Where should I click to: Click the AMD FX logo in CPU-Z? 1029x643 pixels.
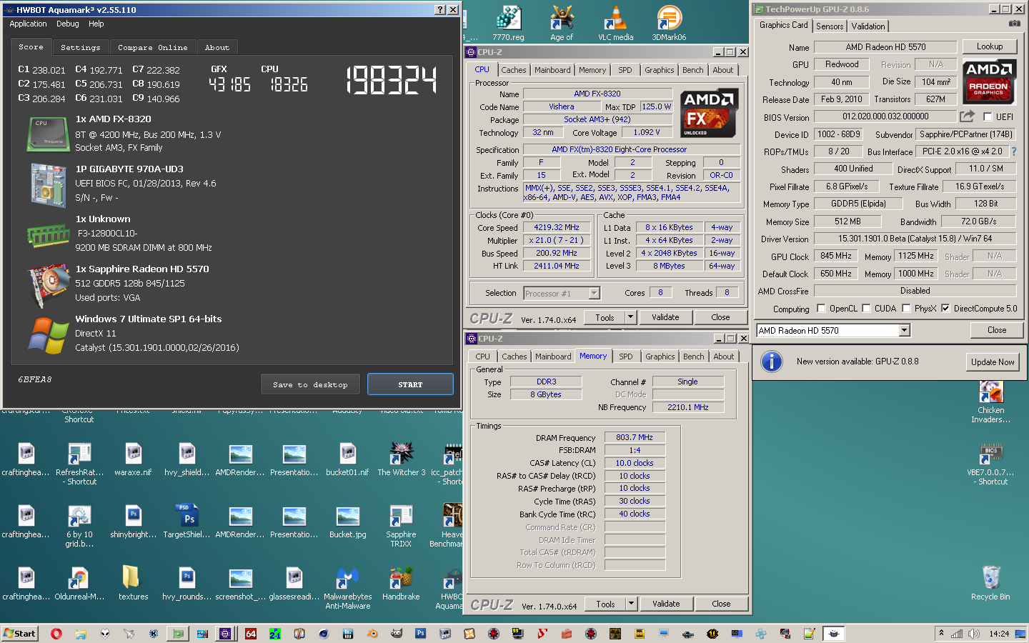coord(707,114)
